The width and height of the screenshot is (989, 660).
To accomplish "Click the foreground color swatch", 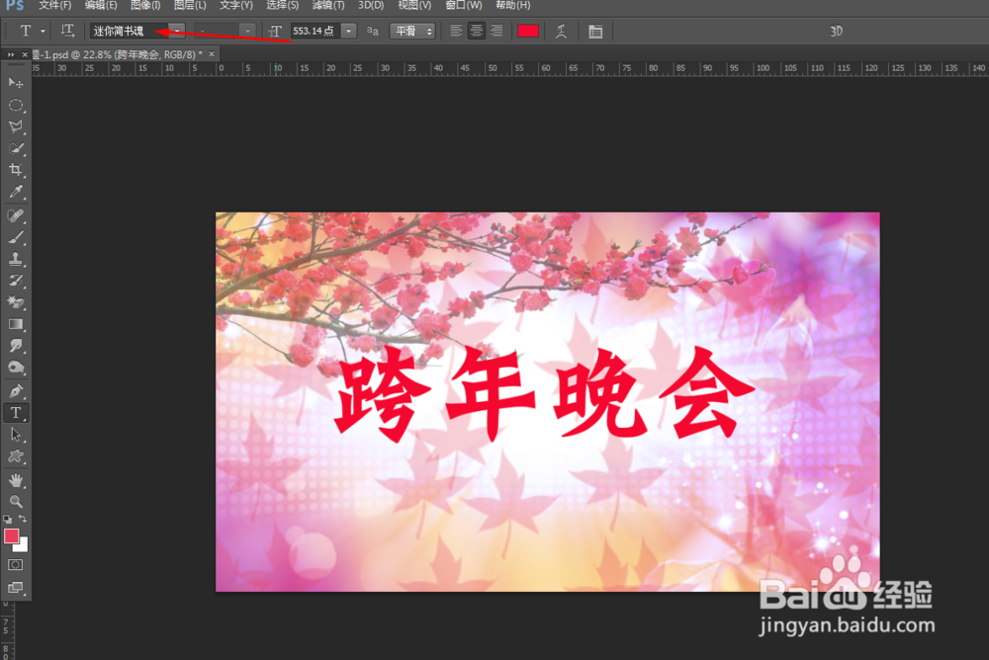I will [13, 536].
